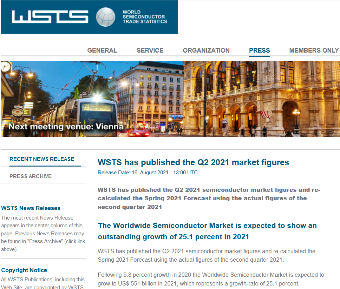
Task: Open the GENERAL menu
Action: tap(102, 50)
